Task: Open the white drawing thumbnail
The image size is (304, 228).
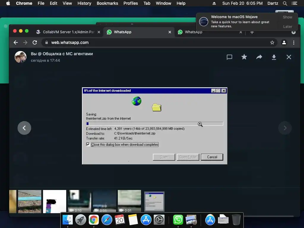Action: 55,202
